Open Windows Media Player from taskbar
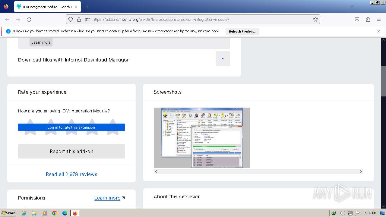386x217 pixels. pos(44,213)
